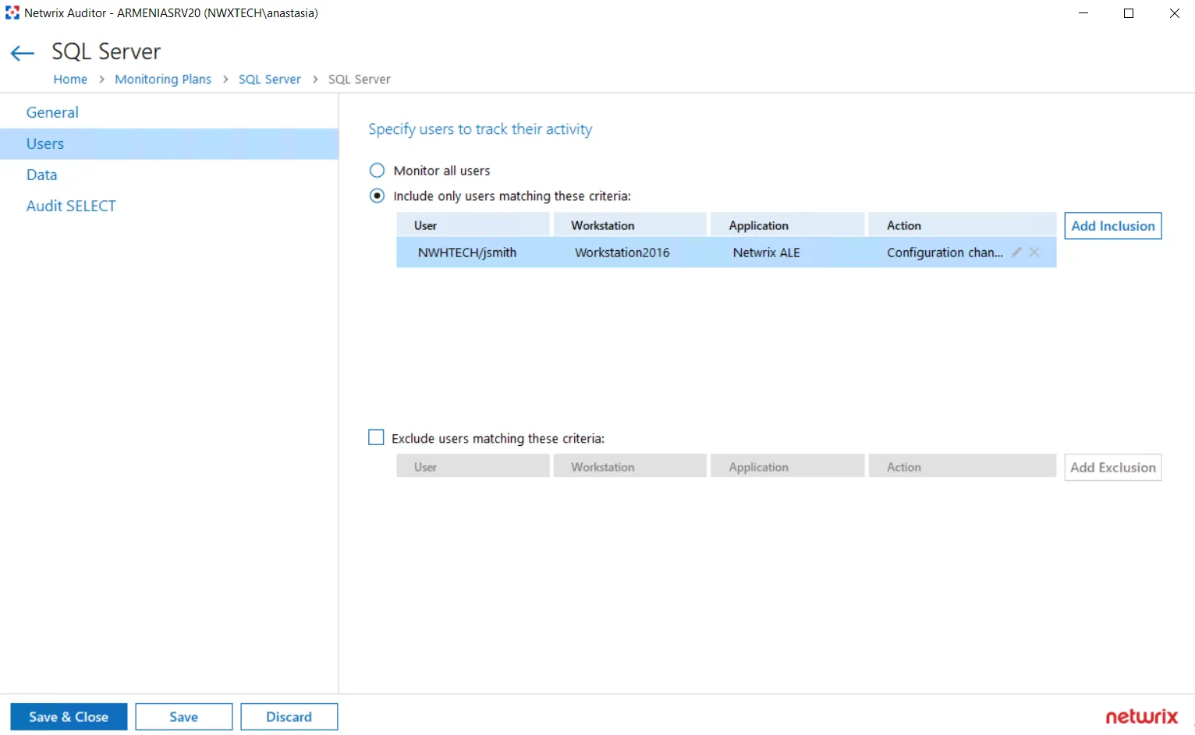Select the NWHTECH/jsmith user cell
Image resolution: width=1195 pixels, height=735 pixels.
(x=467, y=253)
